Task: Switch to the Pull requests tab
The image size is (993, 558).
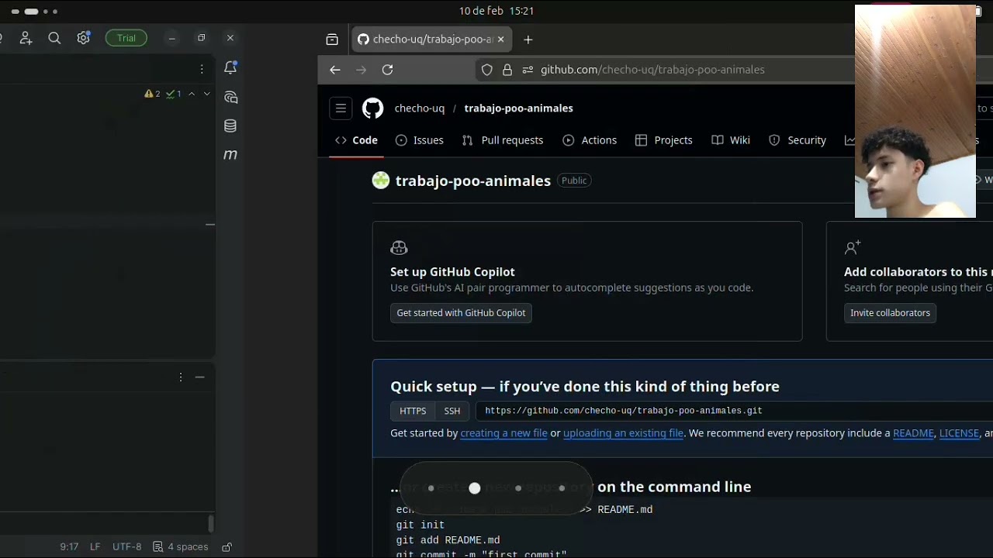Action: point(503,140)
